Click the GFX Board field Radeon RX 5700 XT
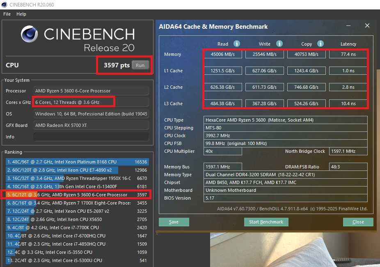Viewport: 380px width, 267px height. (91, 125)
